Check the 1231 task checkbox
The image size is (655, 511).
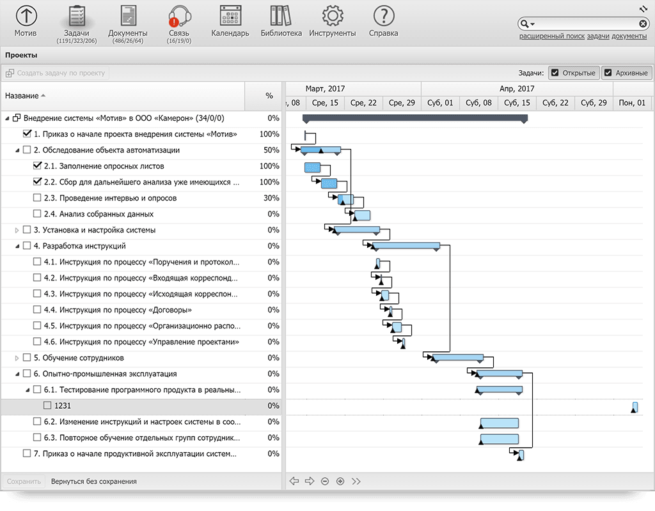[x=47, y=406]
